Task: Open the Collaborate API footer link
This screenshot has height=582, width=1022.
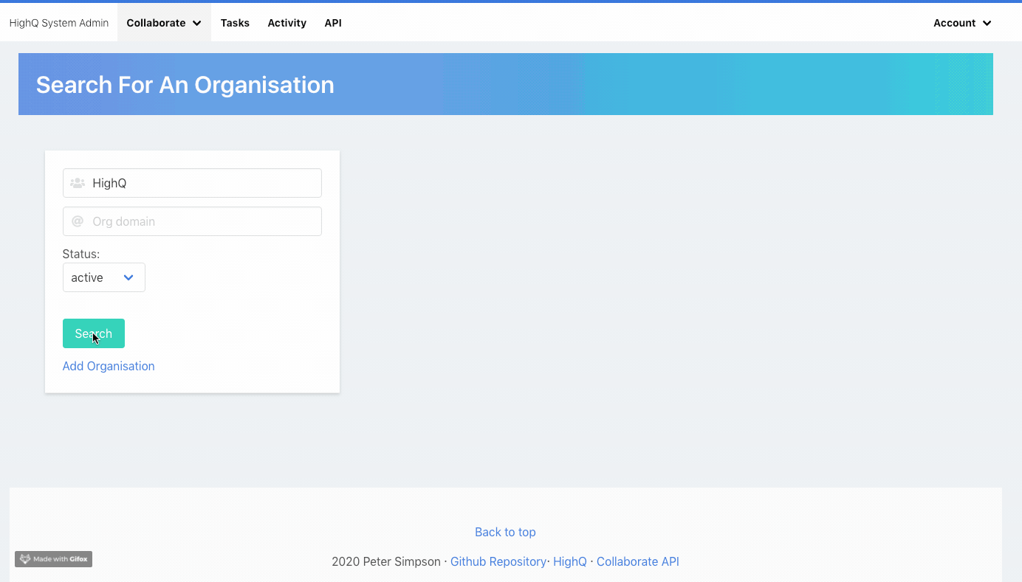Action: click(637, 561)
